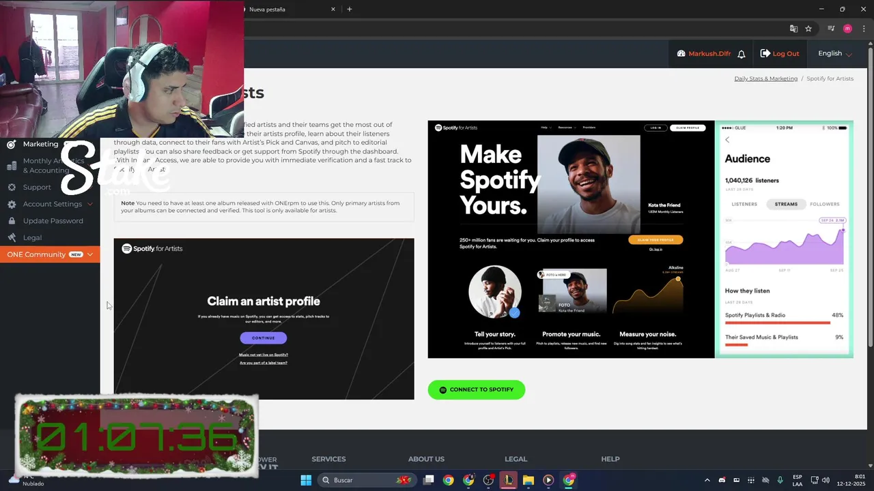Click the Monthly Analytics chart icon
The height and width of the screenshot is (491, 874).
(11, 166)
